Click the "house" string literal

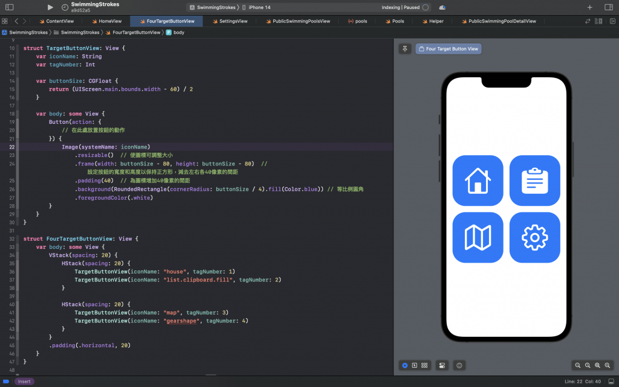(x=175, y=272)
